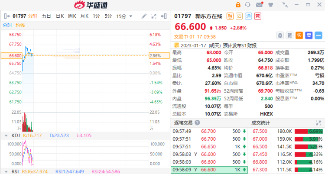Switch to 5分 chart tab
The image size is (325, 174).
coord(108,16)
